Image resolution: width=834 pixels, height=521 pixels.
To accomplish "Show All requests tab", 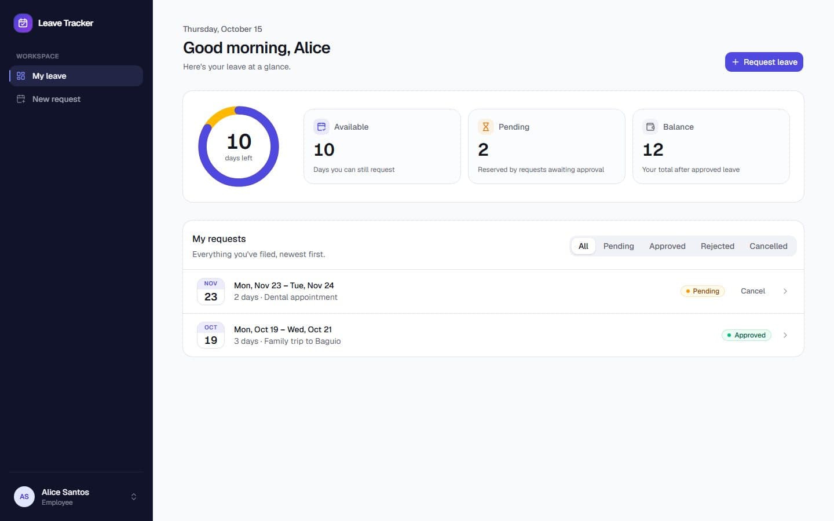I will [x=583, y=246].
